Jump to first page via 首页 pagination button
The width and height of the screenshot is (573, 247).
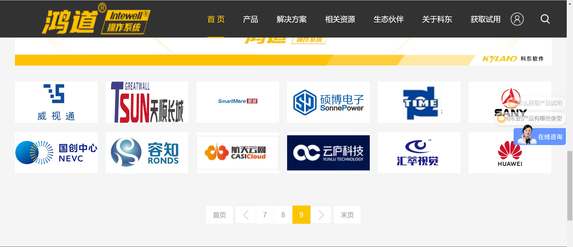pos(219,215)
